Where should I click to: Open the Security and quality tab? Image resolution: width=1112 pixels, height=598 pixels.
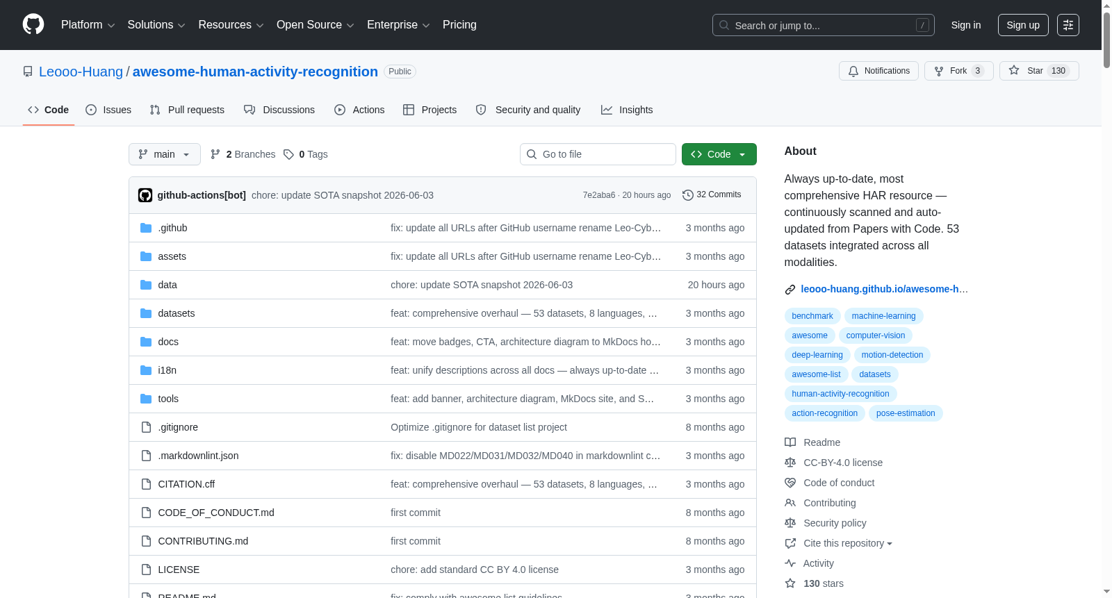click(x=528, y=110)
